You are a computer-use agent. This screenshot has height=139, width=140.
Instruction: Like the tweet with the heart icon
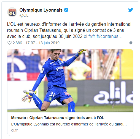[x=9, y=43]
